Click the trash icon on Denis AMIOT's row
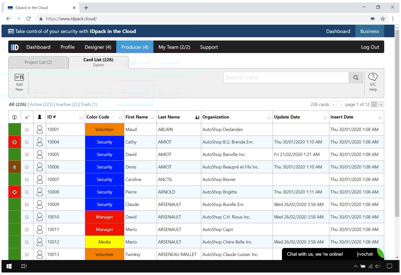The height and width of the screenshot is (275, 401). (x=14, y=167)
